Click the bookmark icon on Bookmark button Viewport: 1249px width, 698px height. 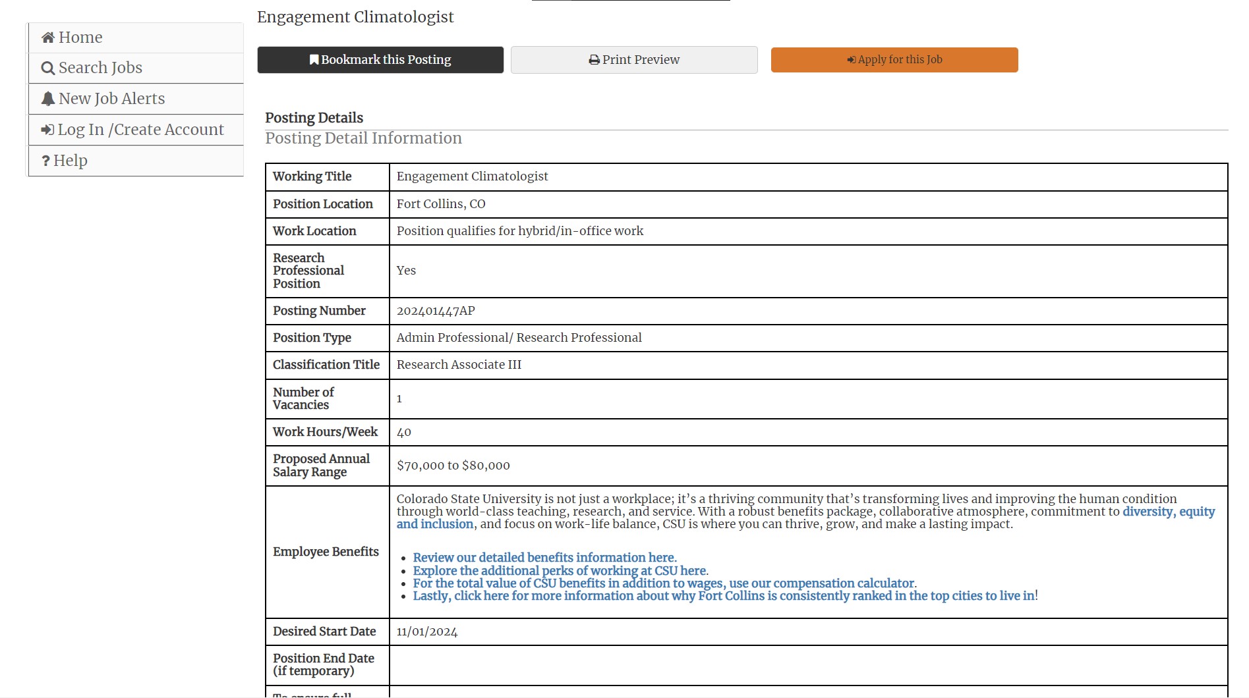314,60
